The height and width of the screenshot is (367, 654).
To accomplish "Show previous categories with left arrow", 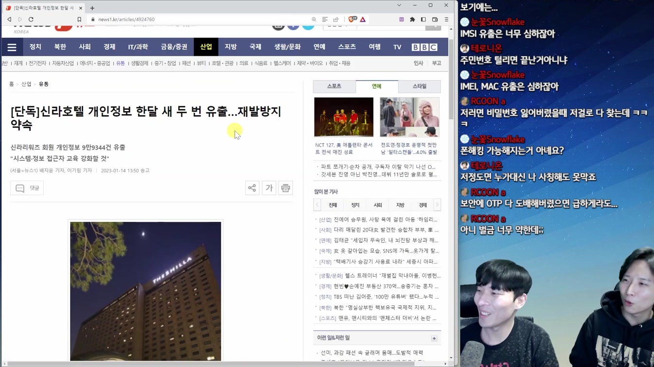I will 317,205.
